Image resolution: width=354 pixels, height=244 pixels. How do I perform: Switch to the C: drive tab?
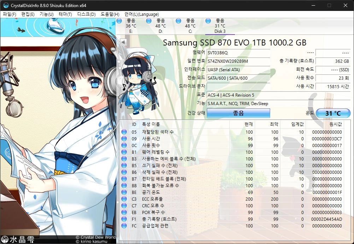190,26
